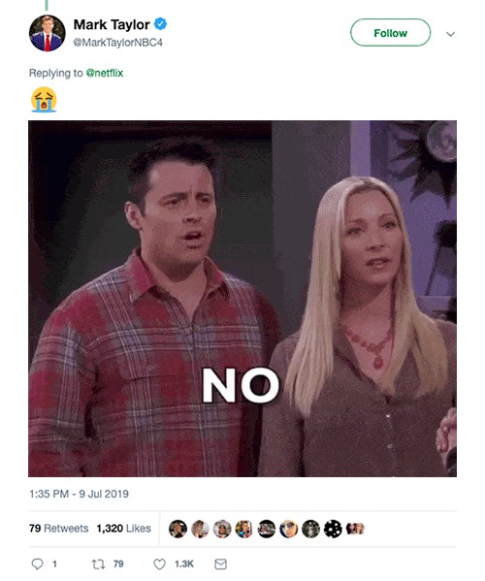This screenshot has width=485, height=581.
Task: View the 79 Retweets list
Action: click(x=58, y=528)
